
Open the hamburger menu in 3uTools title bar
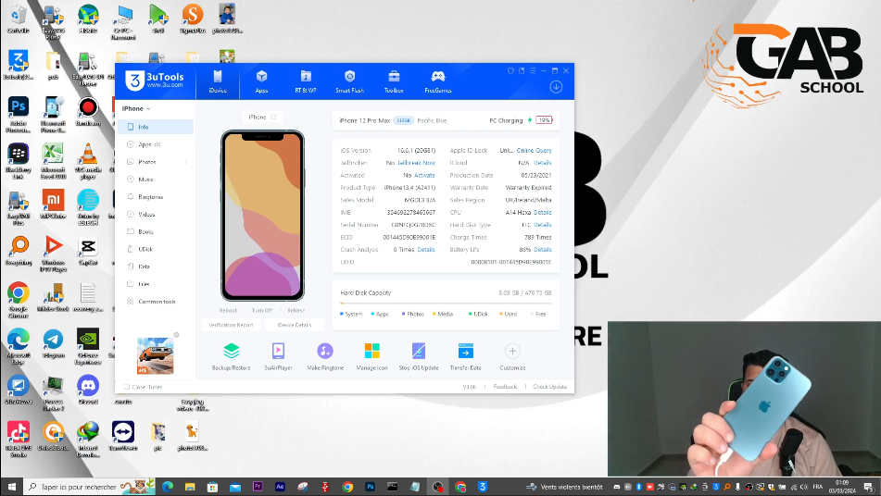[x=533, y=70]
